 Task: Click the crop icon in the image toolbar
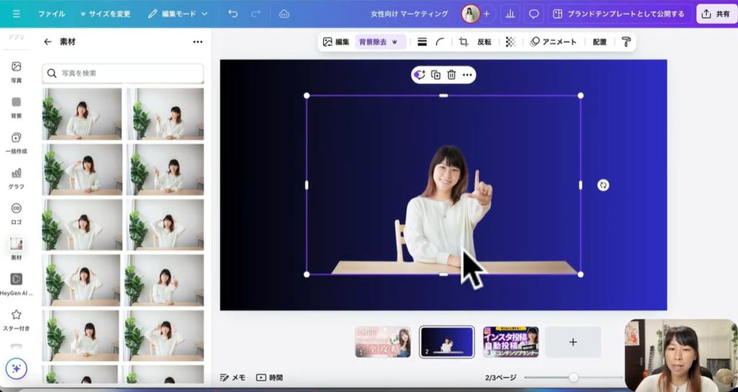coord(463,42)
